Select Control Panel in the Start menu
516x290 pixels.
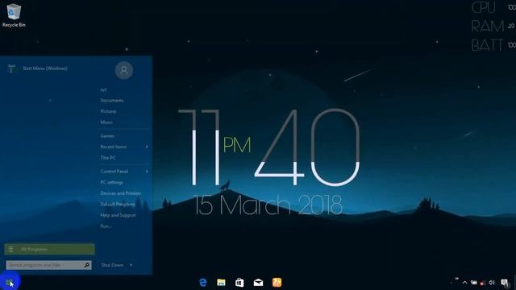point(114,172)
